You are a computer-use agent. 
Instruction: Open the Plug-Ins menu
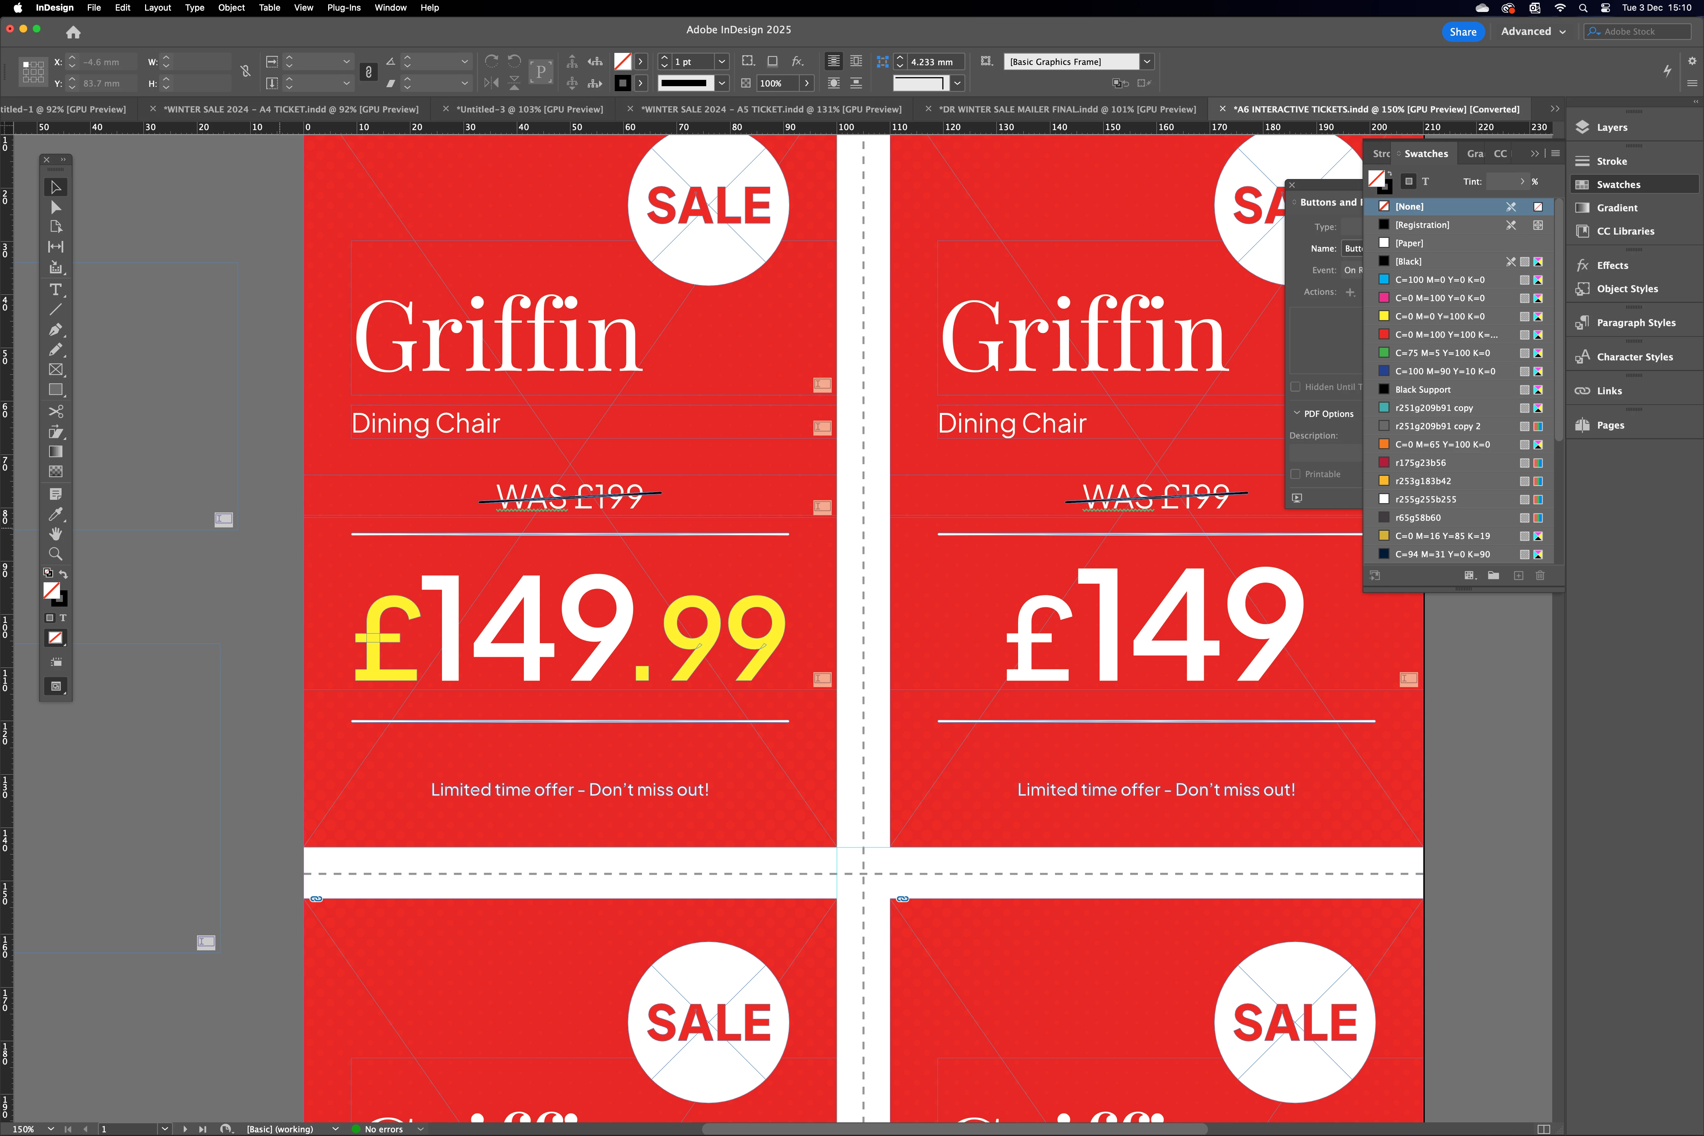343,7
